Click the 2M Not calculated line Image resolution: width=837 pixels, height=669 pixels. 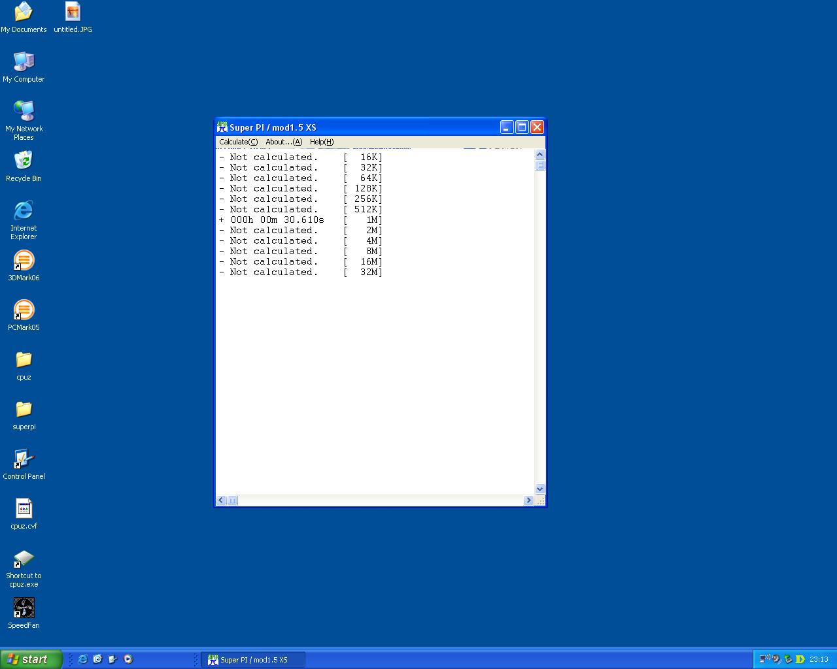(x=301, y=230)
